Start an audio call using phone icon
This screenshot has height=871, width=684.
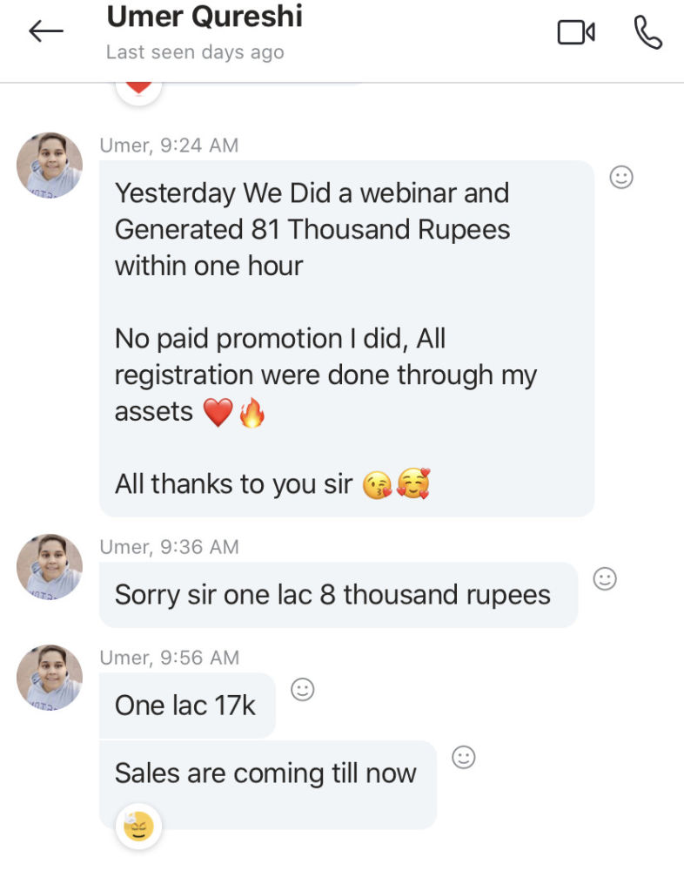(x=647, y=32)
